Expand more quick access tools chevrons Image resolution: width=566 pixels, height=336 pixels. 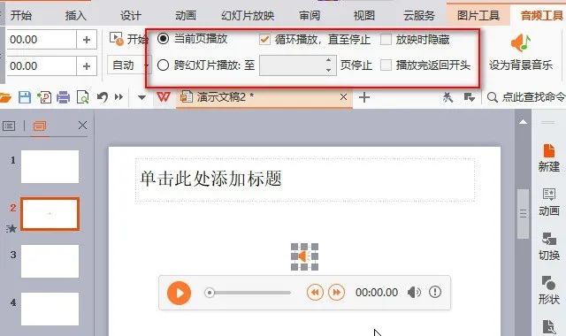pyautogui.click(x=119, y=97)
